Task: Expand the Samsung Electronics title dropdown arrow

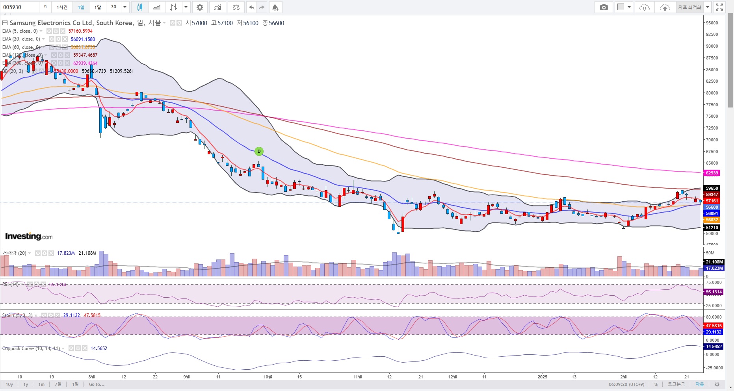Action: (164, 23)
